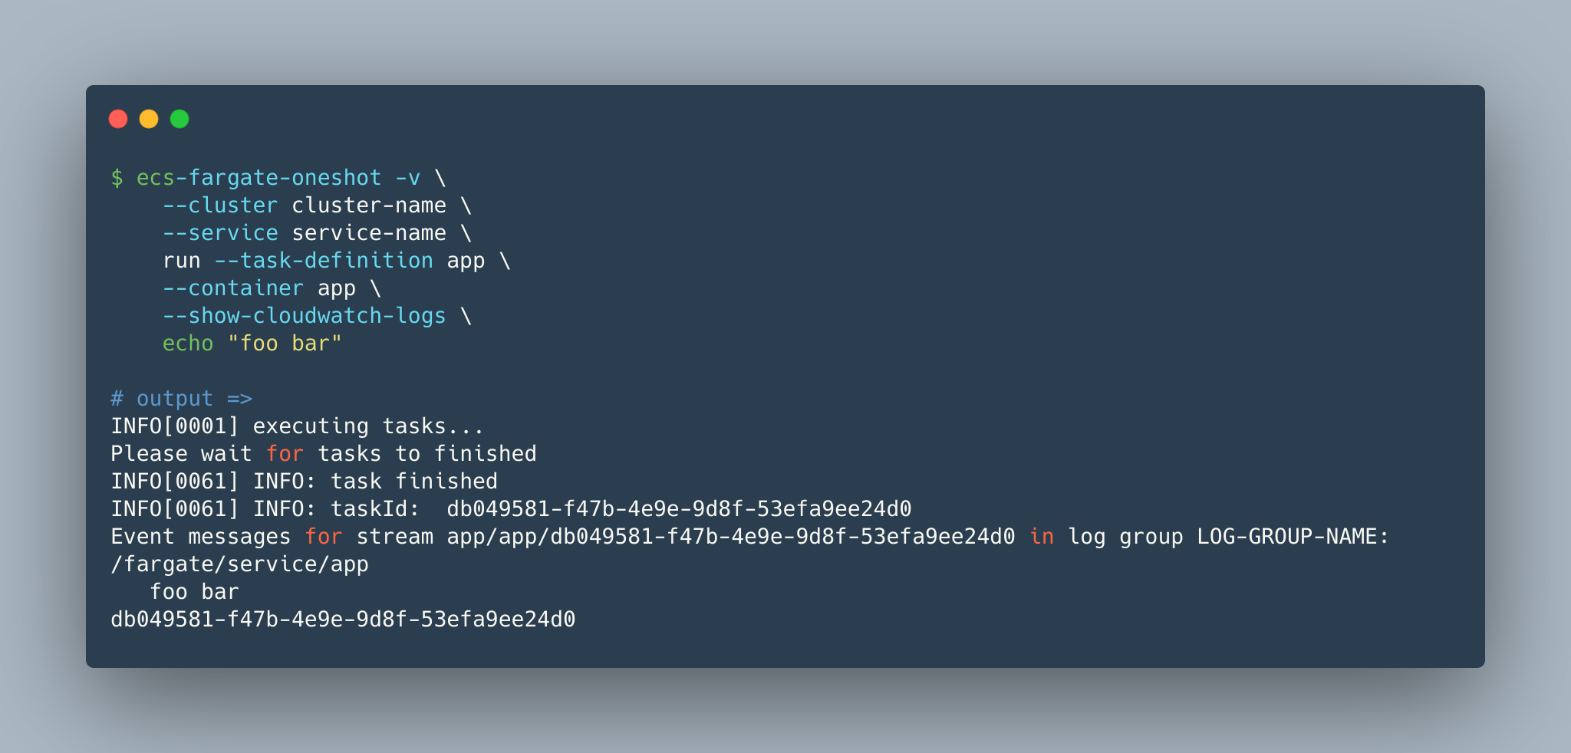Screen dimensions: 1571x753
Task: Select the --task-definition flag
Action: pyautogui.click(x=323, y=261)
